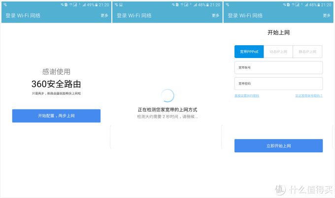
Task: Tap the 开始配置，两步上网 button
Action: click(x=56, y=116)
